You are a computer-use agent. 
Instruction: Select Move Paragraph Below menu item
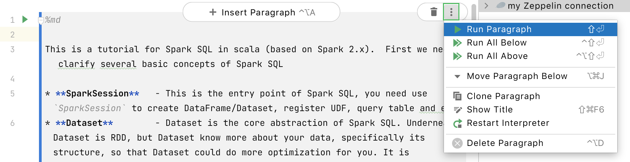[x=517, y=76]
